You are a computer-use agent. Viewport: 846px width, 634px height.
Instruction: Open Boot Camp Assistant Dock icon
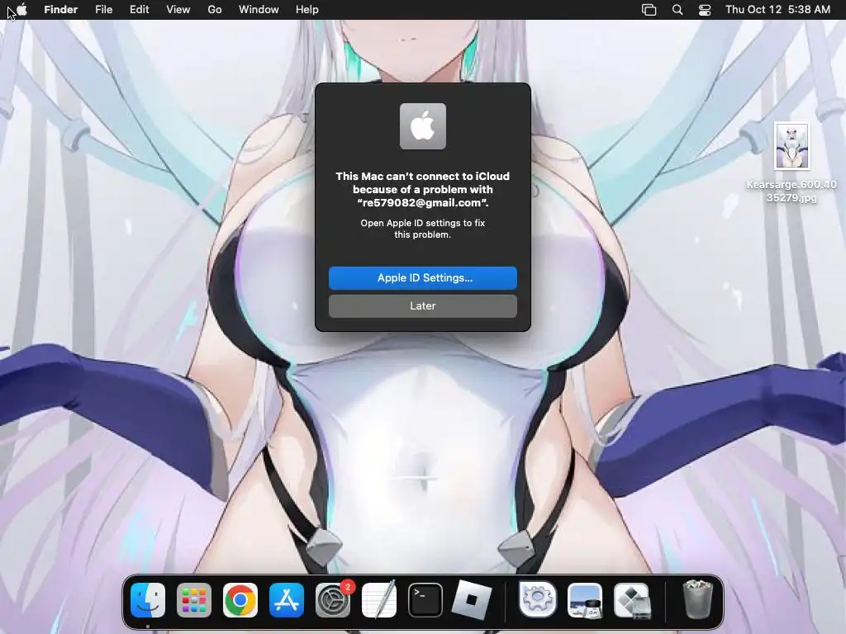pos(632,600)
